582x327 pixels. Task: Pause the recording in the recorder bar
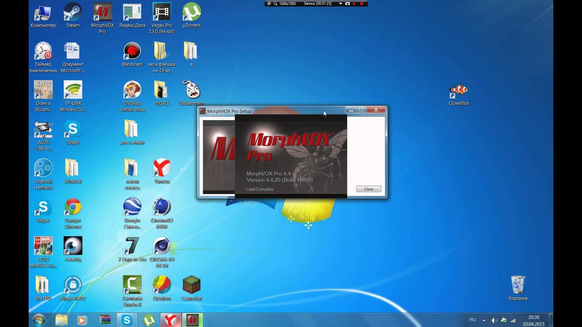(355, 3)
